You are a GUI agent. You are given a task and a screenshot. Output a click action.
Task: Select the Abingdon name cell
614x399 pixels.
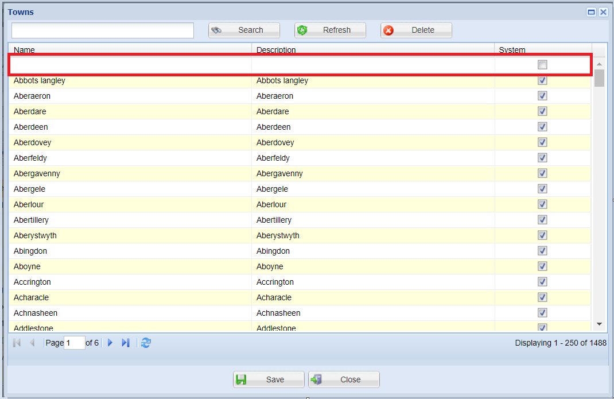point(130,251)
